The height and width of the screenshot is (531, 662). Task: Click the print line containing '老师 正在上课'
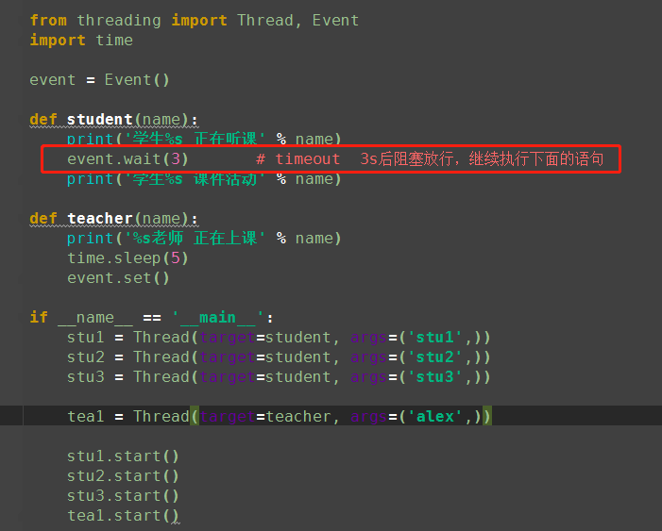(204, 239)
